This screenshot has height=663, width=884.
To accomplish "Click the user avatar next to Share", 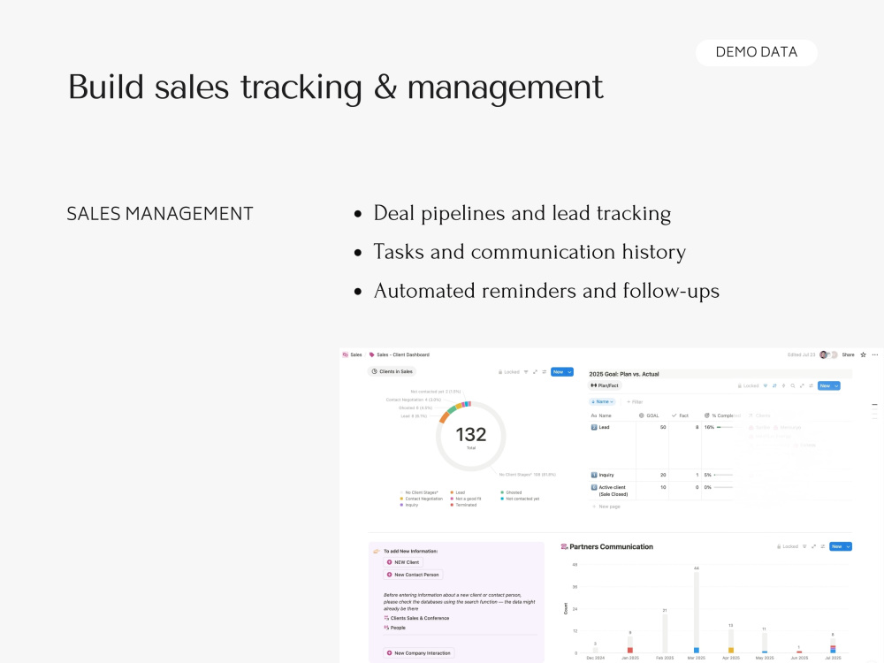I will click(824, 354).
